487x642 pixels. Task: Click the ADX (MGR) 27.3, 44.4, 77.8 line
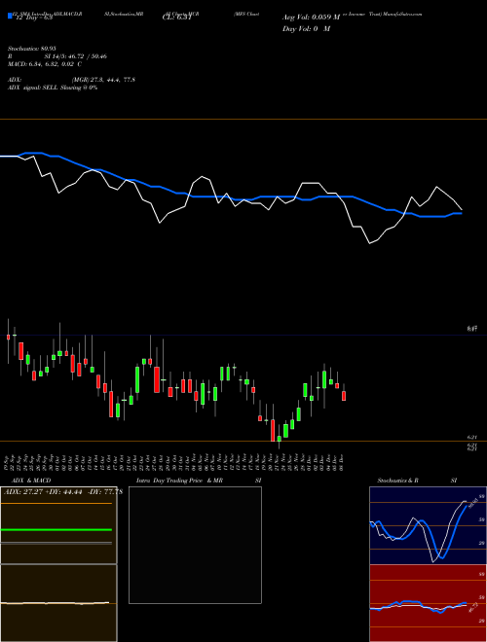pyautogui.click(x=71, y=80)
